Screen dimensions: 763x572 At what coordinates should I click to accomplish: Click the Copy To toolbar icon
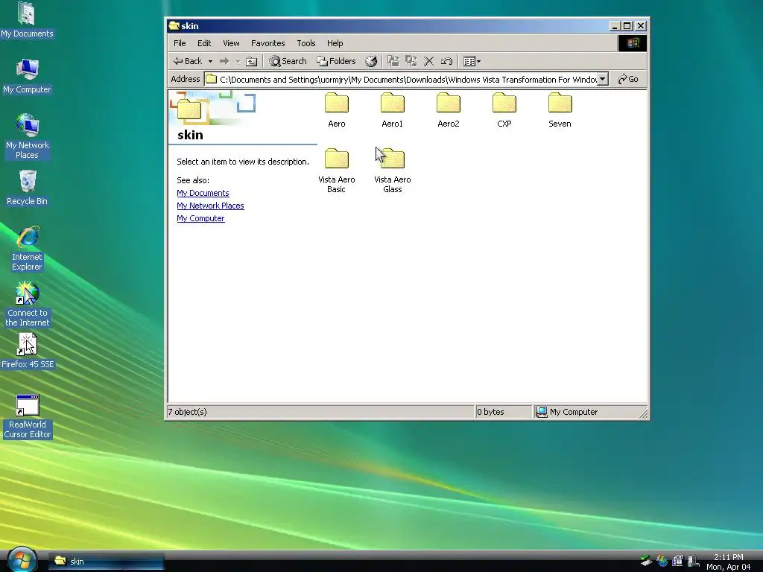(x=411, y=61)
